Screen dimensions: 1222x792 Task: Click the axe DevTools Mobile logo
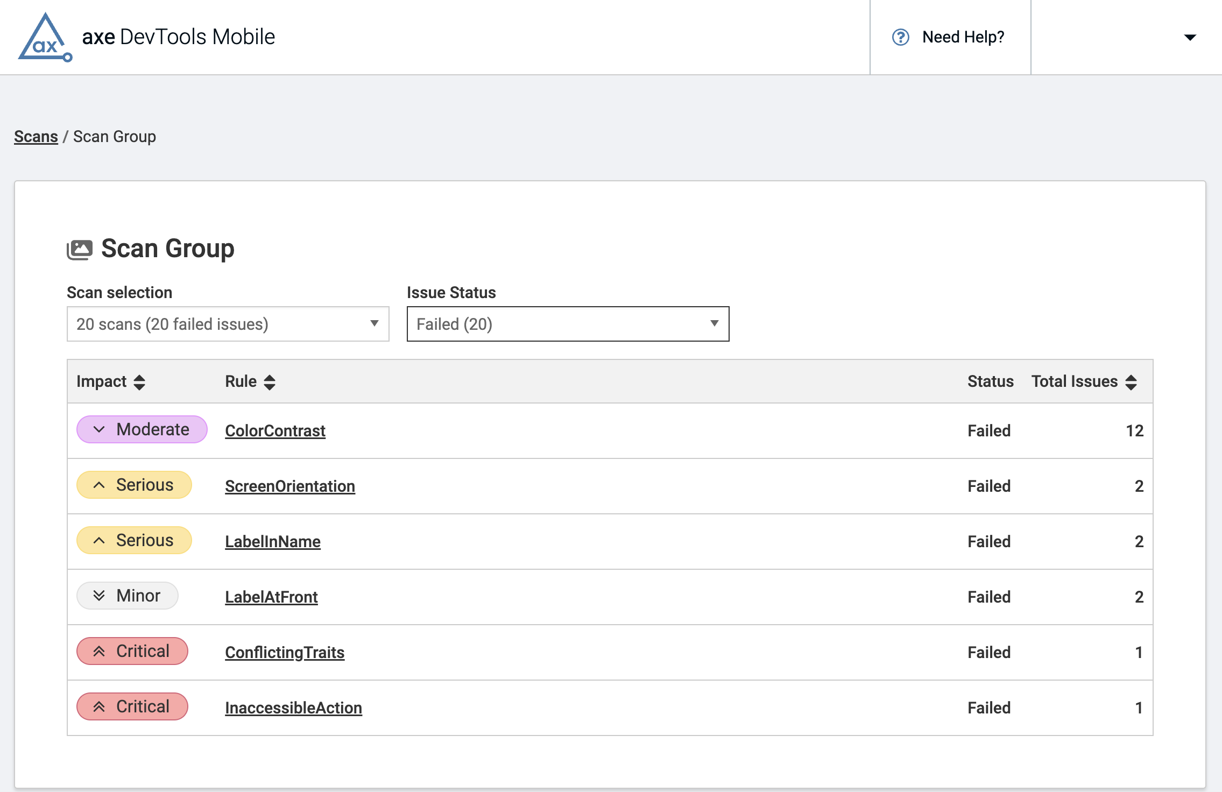point(45,37)
